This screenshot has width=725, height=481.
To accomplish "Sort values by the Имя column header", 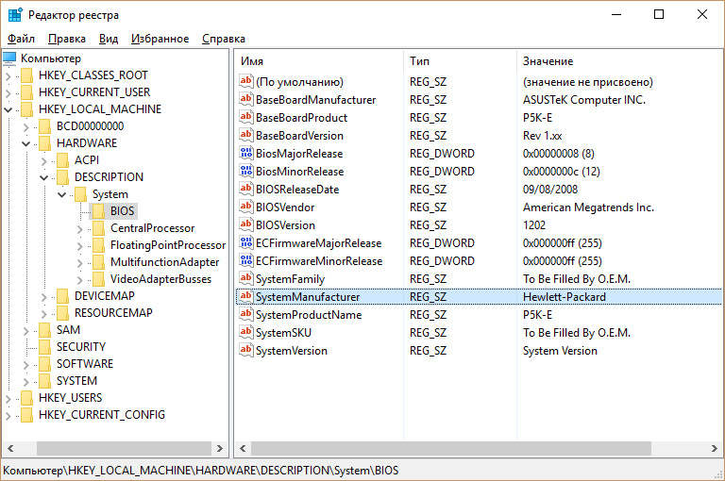I will [x=317, y=60].
